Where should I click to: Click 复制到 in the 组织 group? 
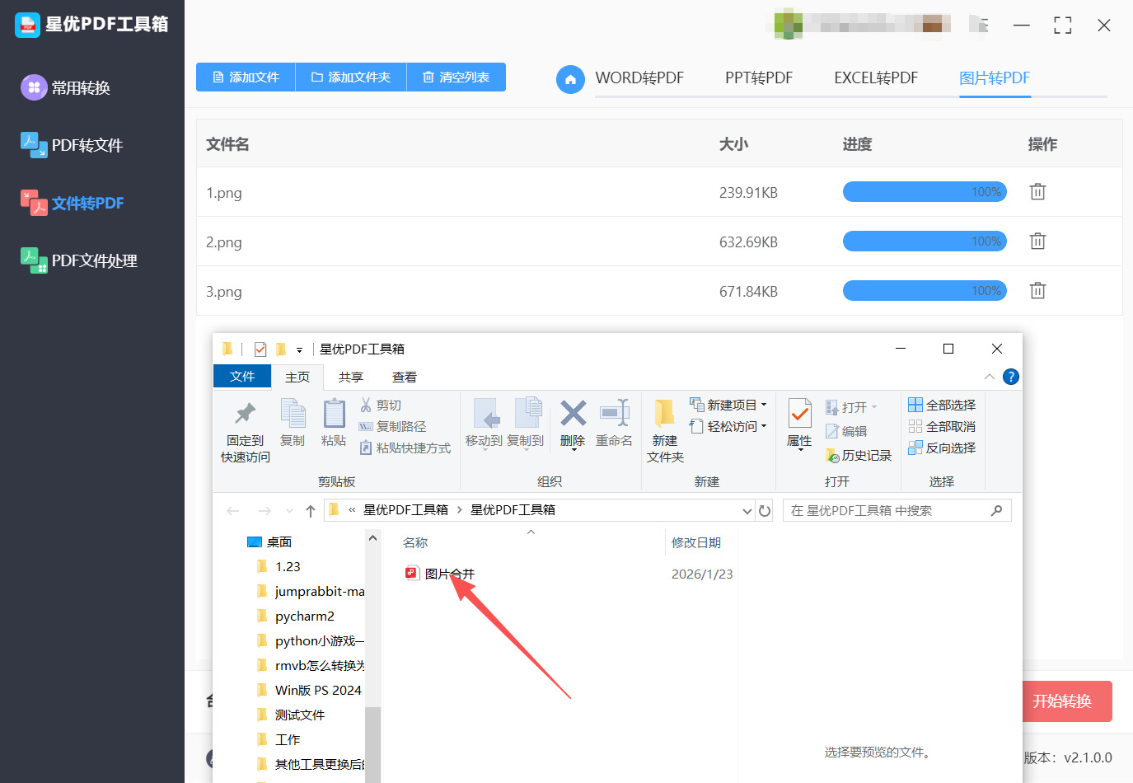coord(526,424)
